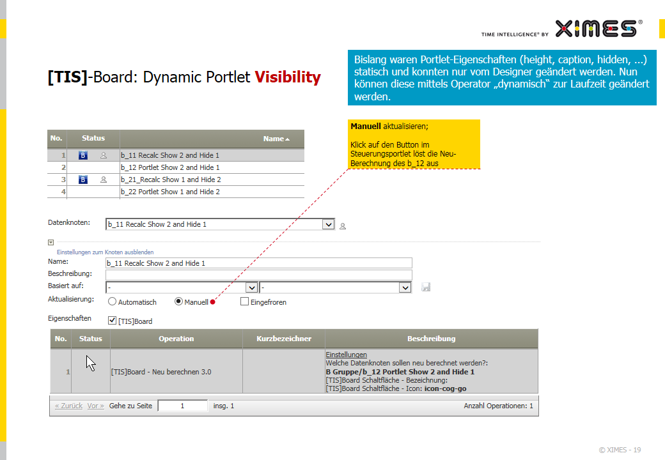Click the blue B status icon for b_11 Recalc
The width and height of the screenshot is (665, 460).
83,155
